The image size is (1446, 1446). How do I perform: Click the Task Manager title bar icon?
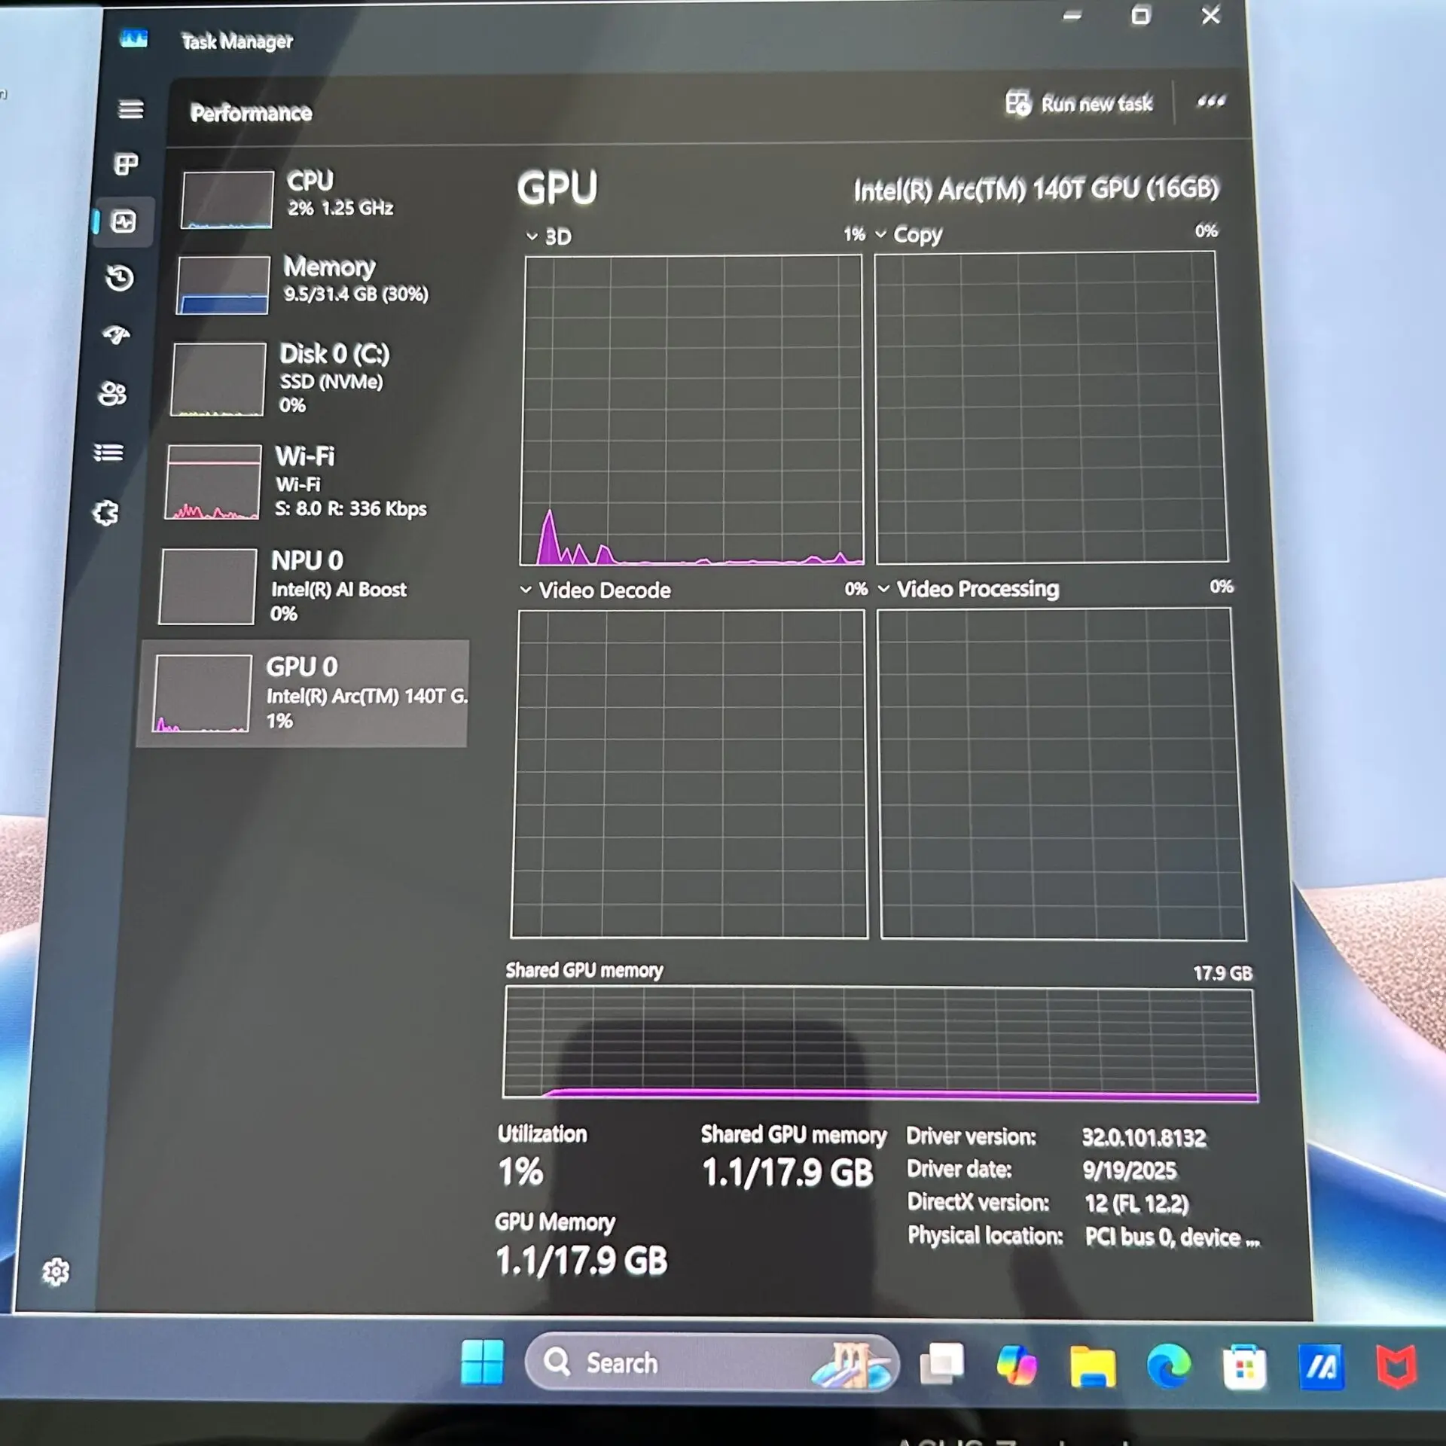click(134, 38)
